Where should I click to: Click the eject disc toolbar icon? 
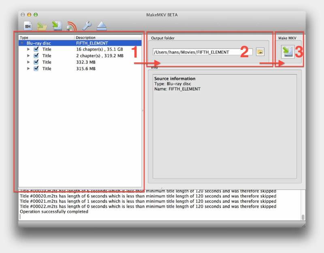(x=102, y=26)
